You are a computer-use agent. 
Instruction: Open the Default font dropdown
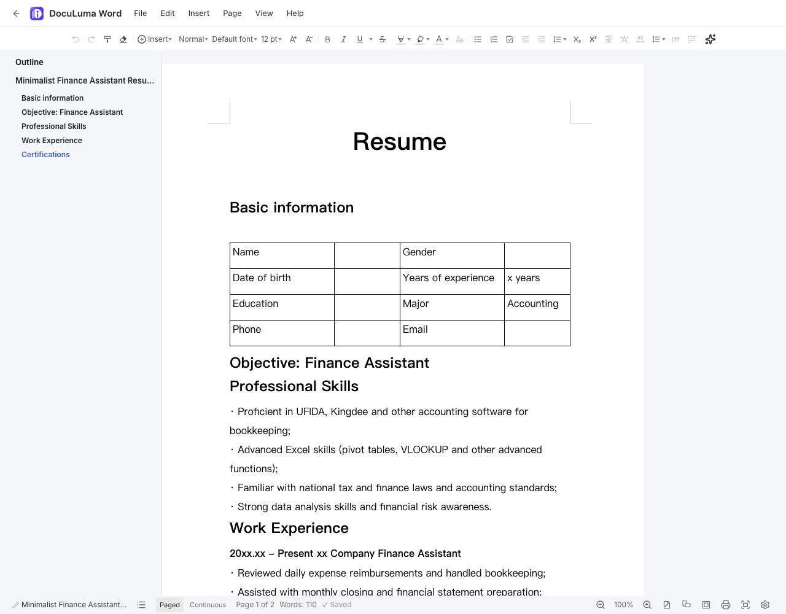(235, 39)
